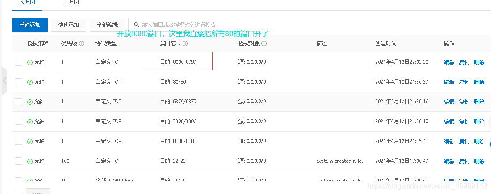This screenshot has width=491, height=194.
Task: Click 编辑 in the 80/80 row
Action: pyautogui.click(x=449, y=82)
